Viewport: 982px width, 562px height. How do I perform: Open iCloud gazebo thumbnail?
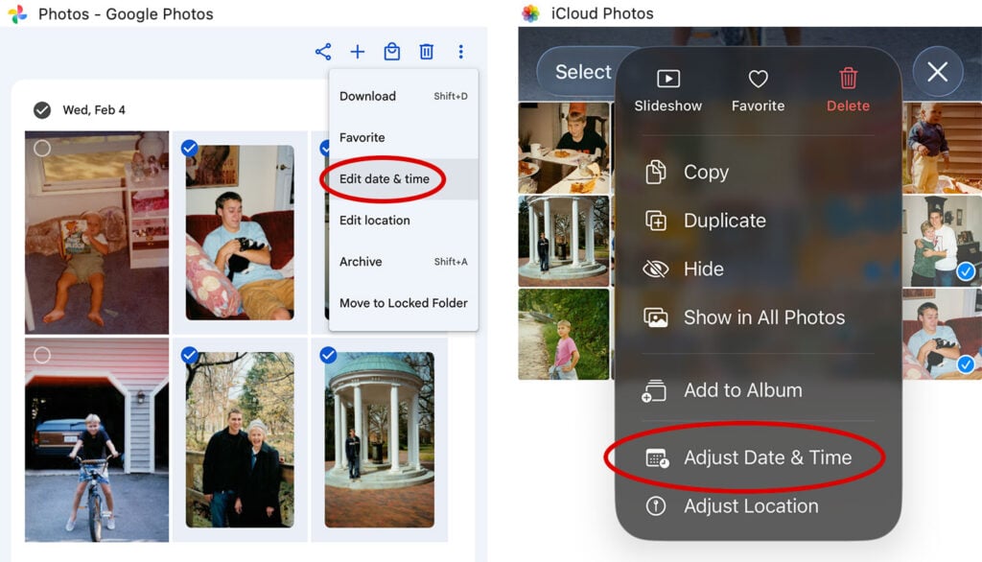pos(564,242)
